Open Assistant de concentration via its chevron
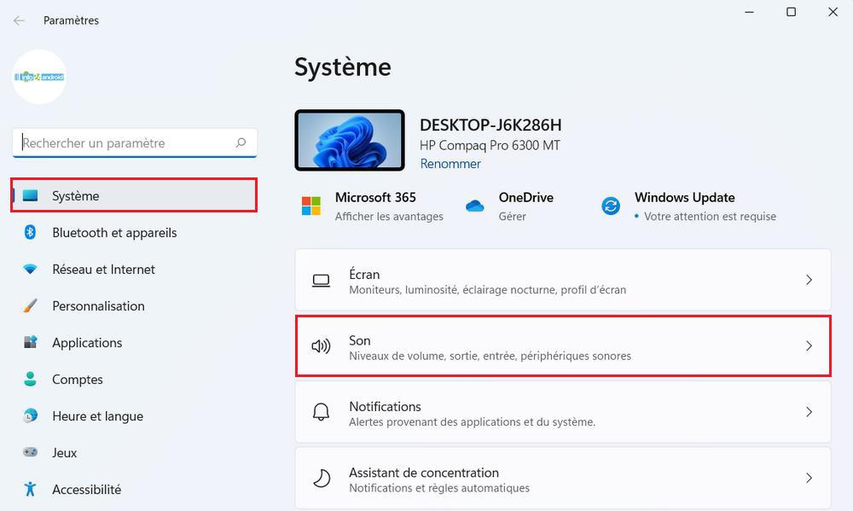Viewport: 853px width, 511px height. [x=809, y=478]
